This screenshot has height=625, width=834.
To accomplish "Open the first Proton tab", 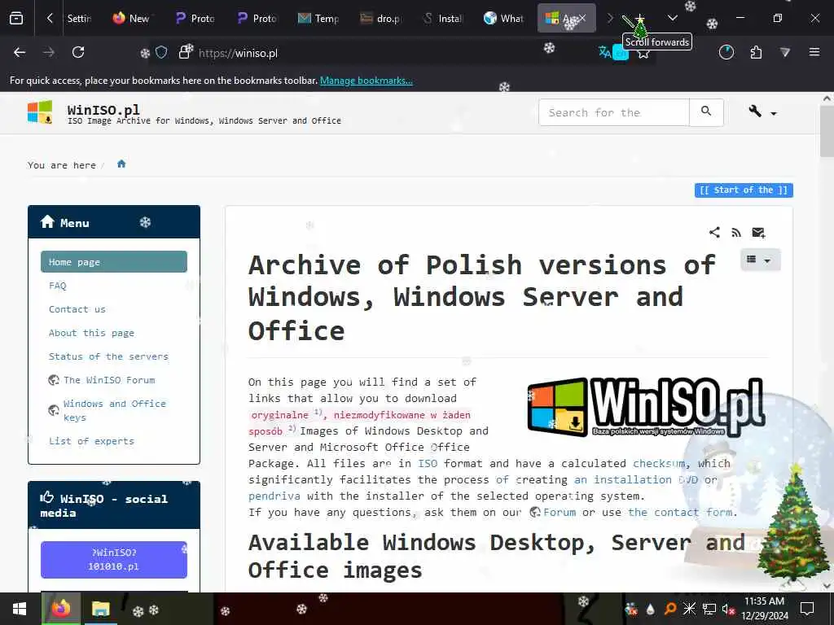I will (x=195, y=19).
